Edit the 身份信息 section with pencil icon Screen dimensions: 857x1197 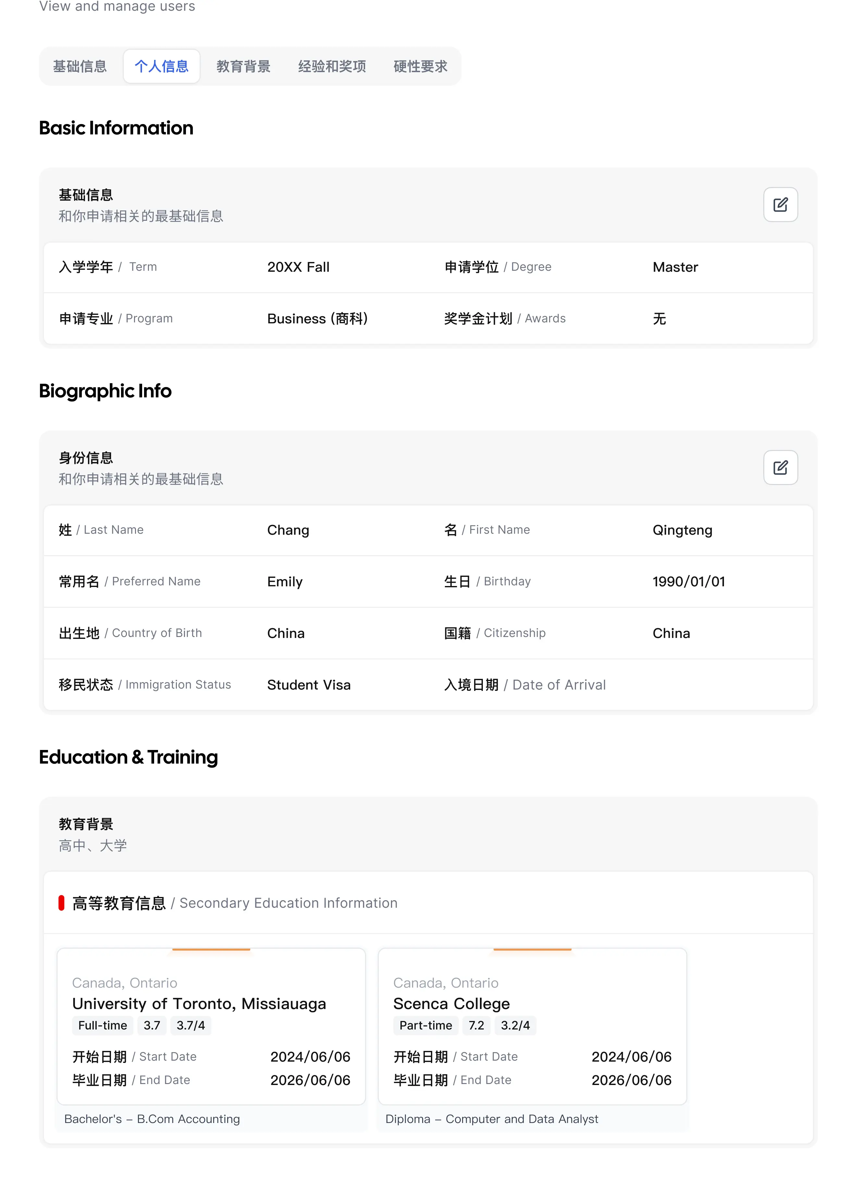point(780,467)
